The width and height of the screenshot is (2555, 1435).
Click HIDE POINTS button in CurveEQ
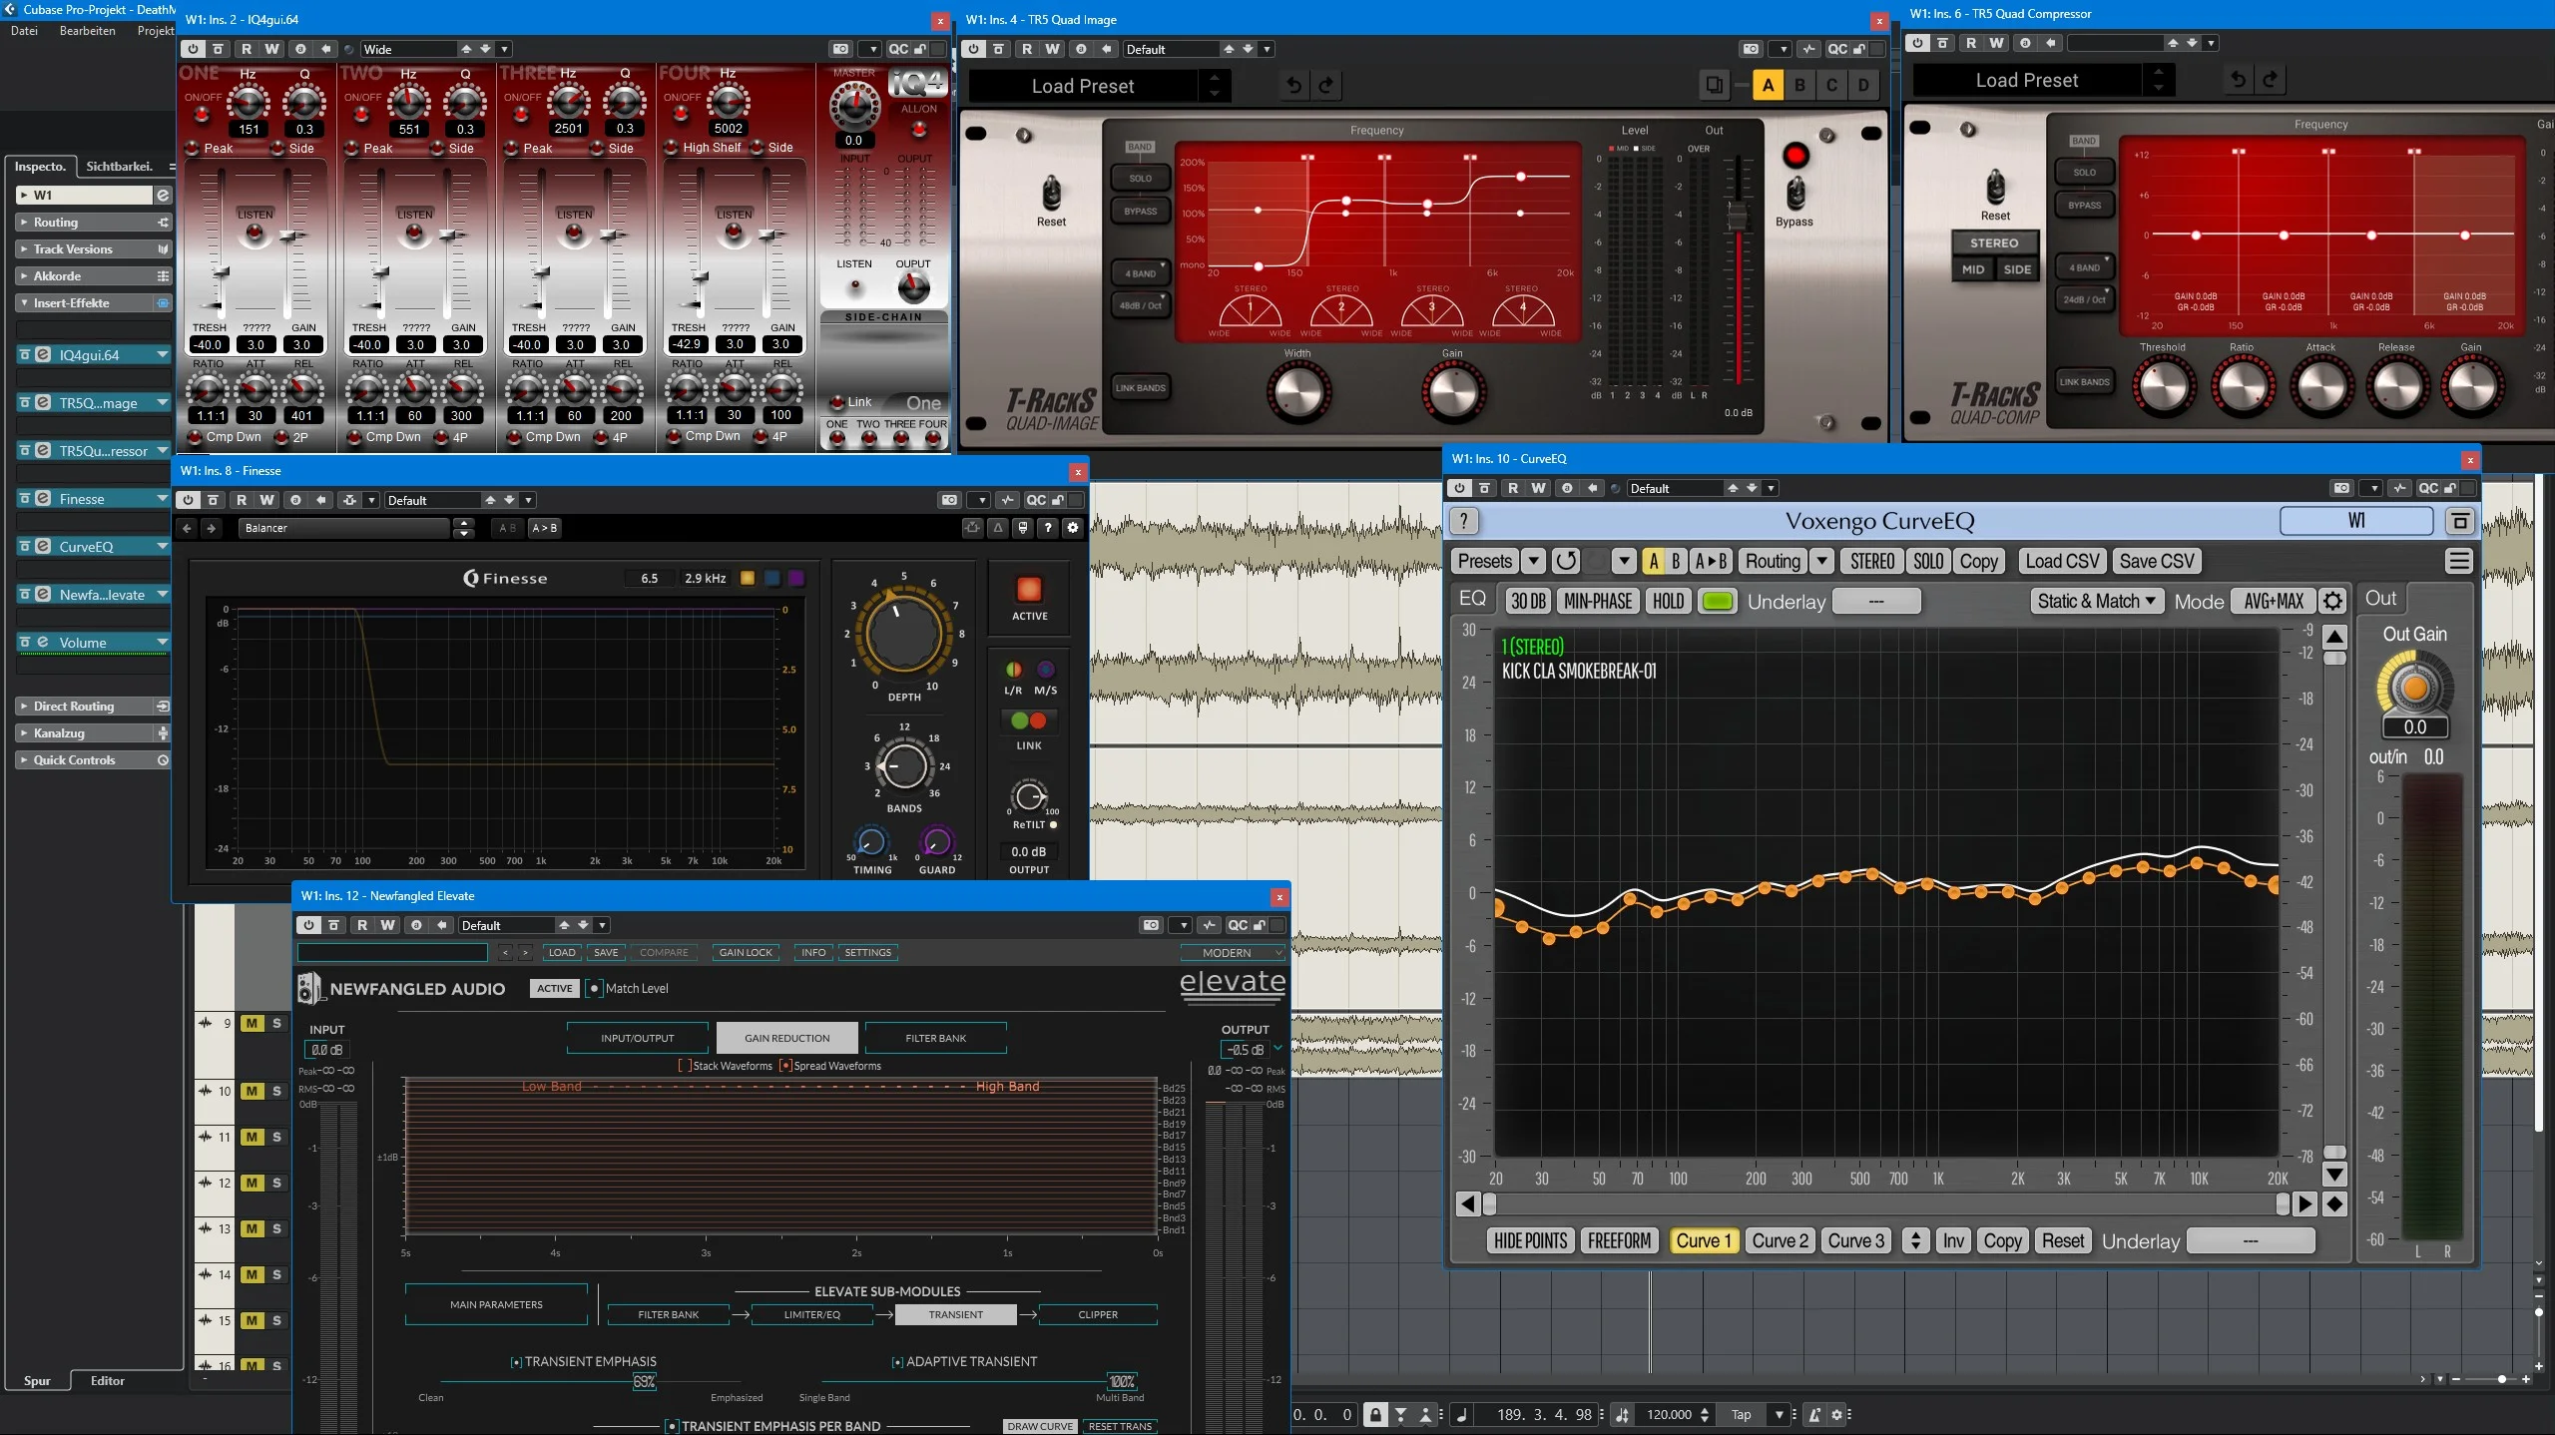(x=1531, y=1240)
